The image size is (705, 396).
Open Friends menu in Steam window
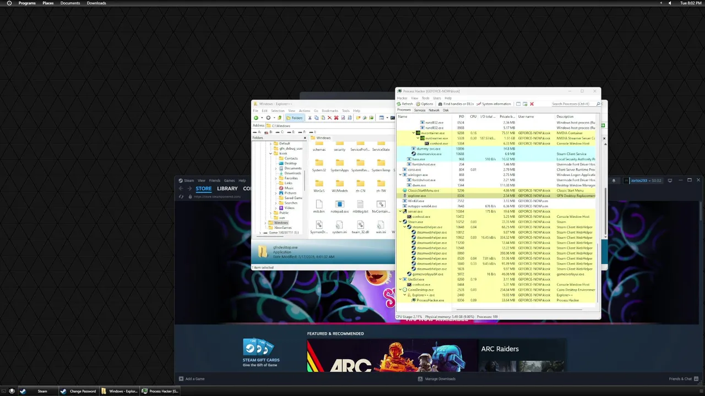[x=214, y=180]
